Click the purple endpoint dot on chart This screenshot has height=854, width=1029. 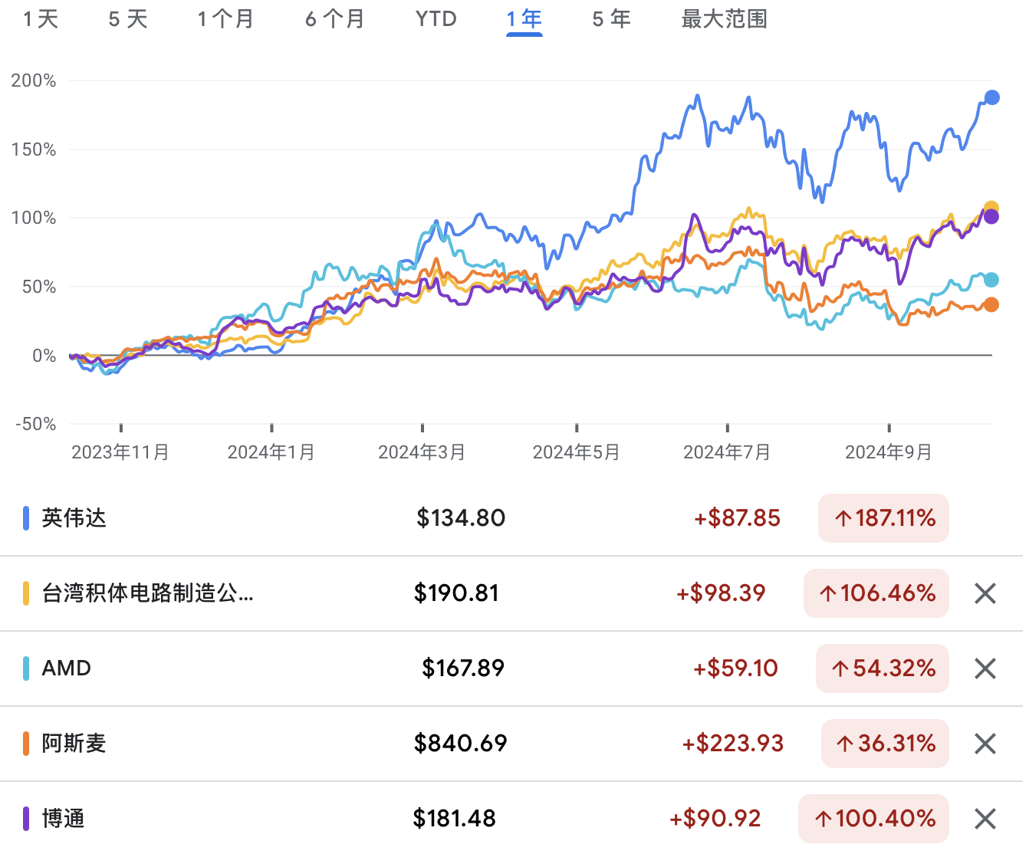click(x=991, y=217)
